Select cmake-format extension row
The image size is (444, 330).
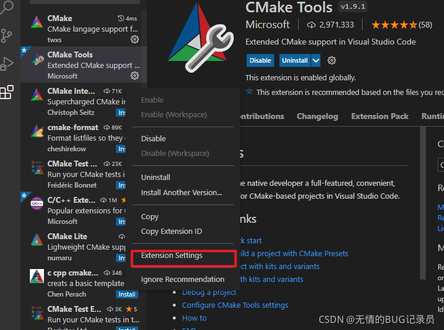(x=73, y=138)
